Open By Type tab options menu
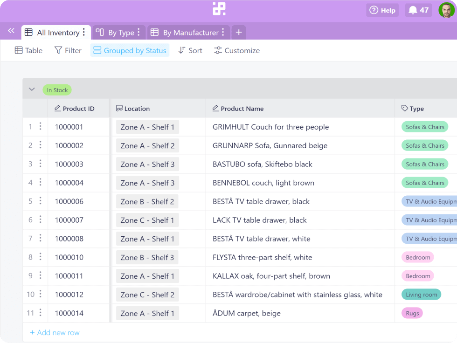The height and width of the screenshot is (343, 457). [x=139, y=32]
